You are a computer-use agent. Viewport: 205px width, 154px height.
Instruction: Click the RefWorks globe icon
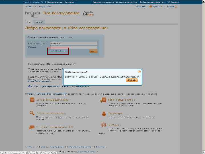104,125
